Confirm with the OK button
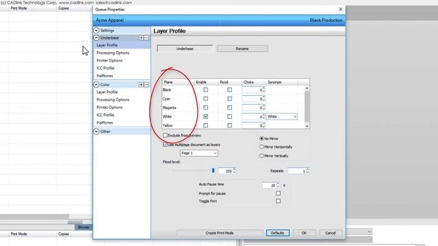The width and height of the screenshot is (438, 246). tap(304, 233)
